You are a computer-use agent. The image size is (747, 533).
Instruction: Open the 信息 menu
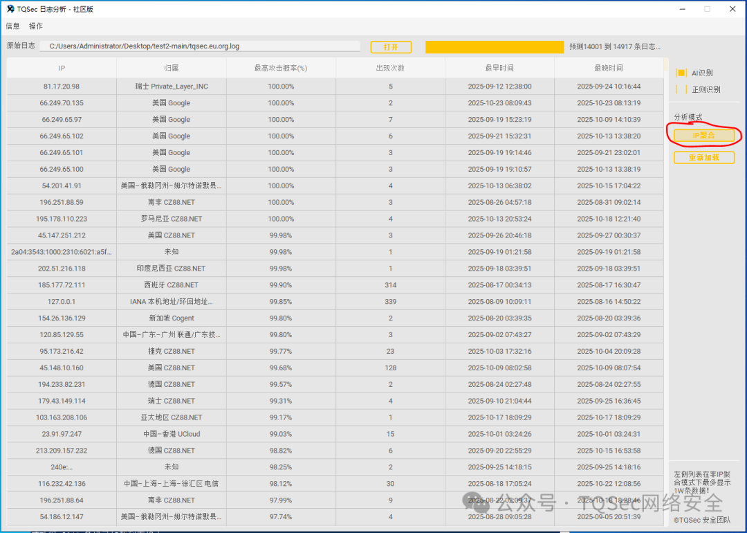coord(12,26)
